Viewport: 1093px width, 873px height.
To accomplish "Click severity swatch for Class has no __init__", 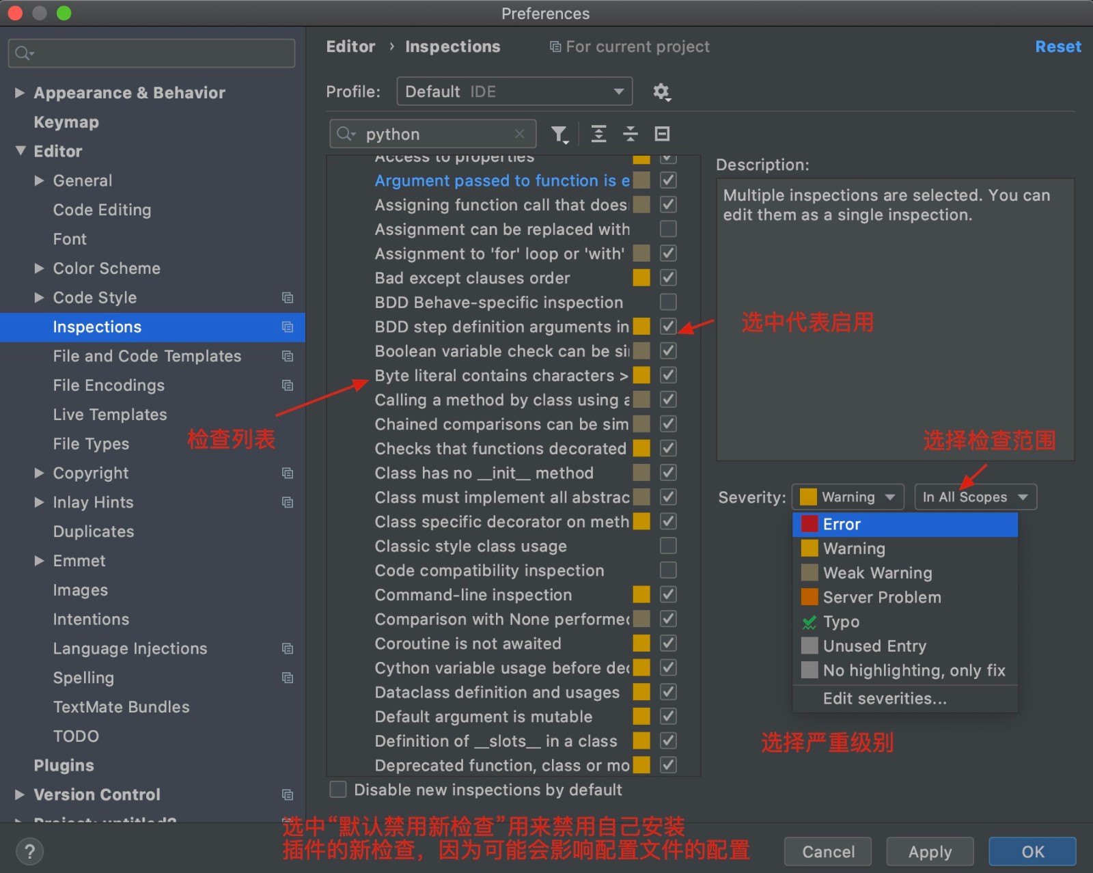I will click(x=641, y=473).
